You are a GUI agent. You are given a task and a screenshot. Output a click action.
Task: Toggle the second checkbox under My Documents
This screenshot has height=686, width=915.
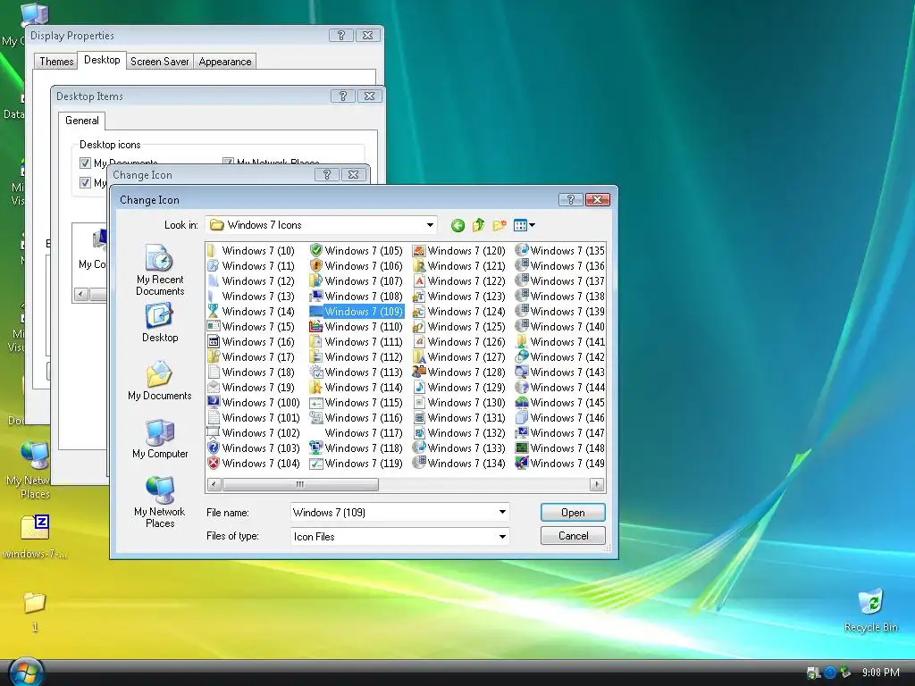(x=85, y=182)
